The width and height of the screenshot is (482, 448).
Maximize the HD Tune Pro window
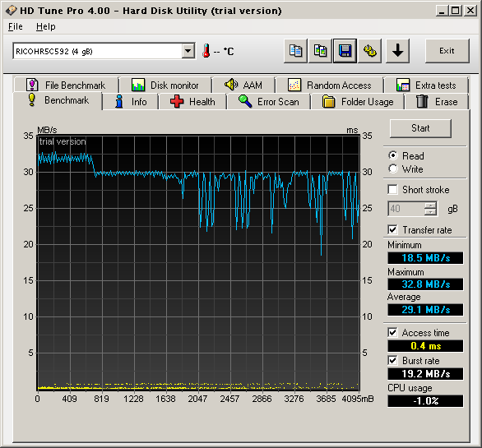[x=456, y=11]
